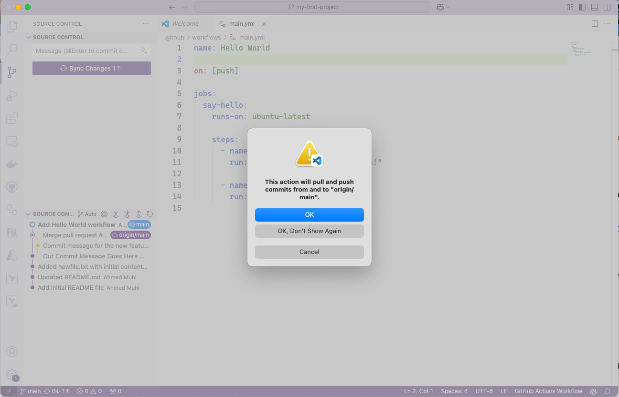Open the Accounts menu icon
This screenshot has height=397, width=619.
click(x=12, y=352)
